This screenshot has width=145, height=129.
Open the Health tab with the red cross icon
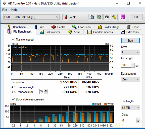pyautogui.click(x=58, y=27)
